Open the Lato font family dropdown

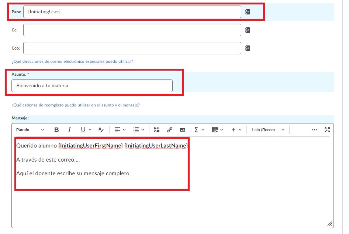268,130
